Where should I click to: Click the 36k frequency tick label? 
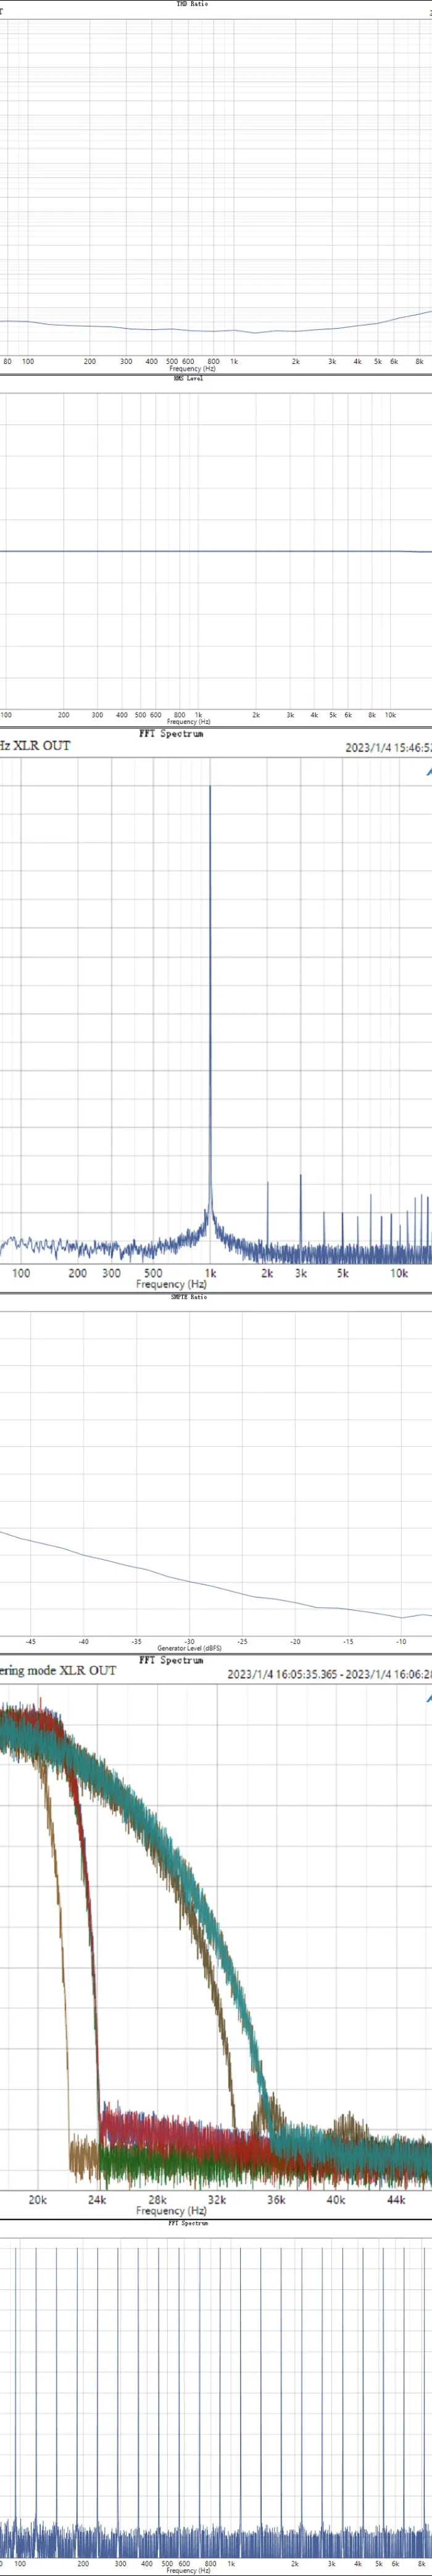[276, 2200]
